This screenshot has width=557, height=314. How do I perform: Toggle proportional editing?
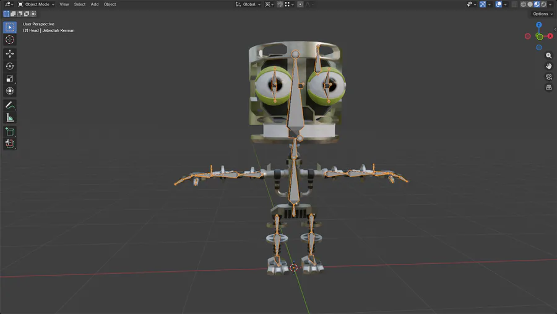300,4
